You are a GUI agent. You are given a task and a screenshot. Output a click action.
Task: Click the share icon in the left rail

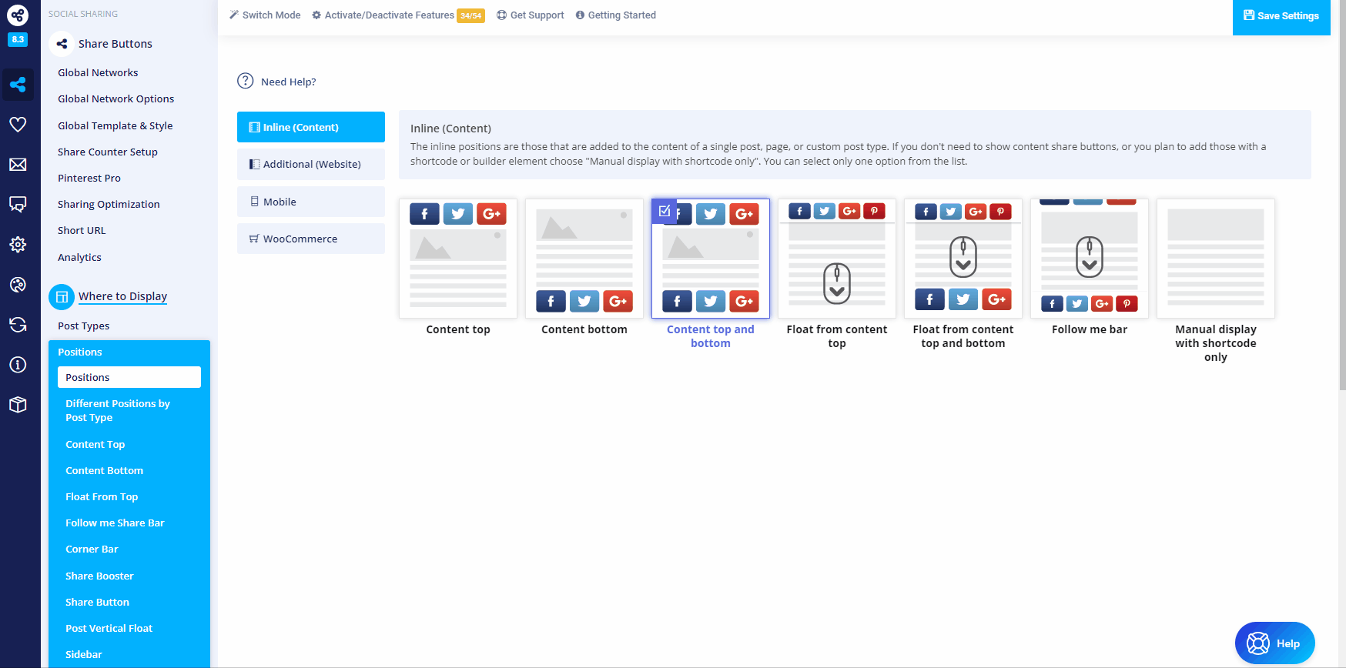coord(18,85)
